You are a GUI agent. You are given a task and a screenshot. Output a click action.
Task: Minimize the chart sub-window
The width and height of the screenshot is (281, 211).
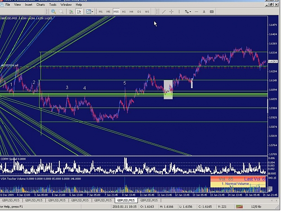267,4
